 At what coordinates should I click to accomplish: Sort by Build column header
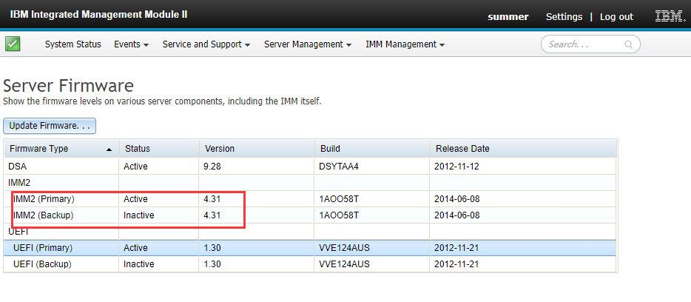[x=372, y=149]
